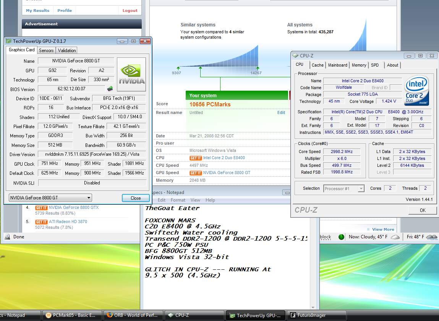Click the NVIDIA logo in GPU-Z

point(131,75)
